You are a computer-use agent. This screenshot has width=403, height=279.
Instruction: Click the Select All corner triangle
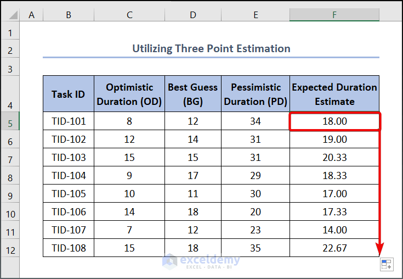point(13,15)
